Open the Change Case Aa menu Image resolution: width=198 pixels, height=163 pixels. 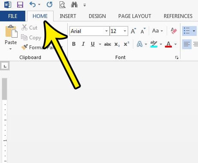[157, 31]
